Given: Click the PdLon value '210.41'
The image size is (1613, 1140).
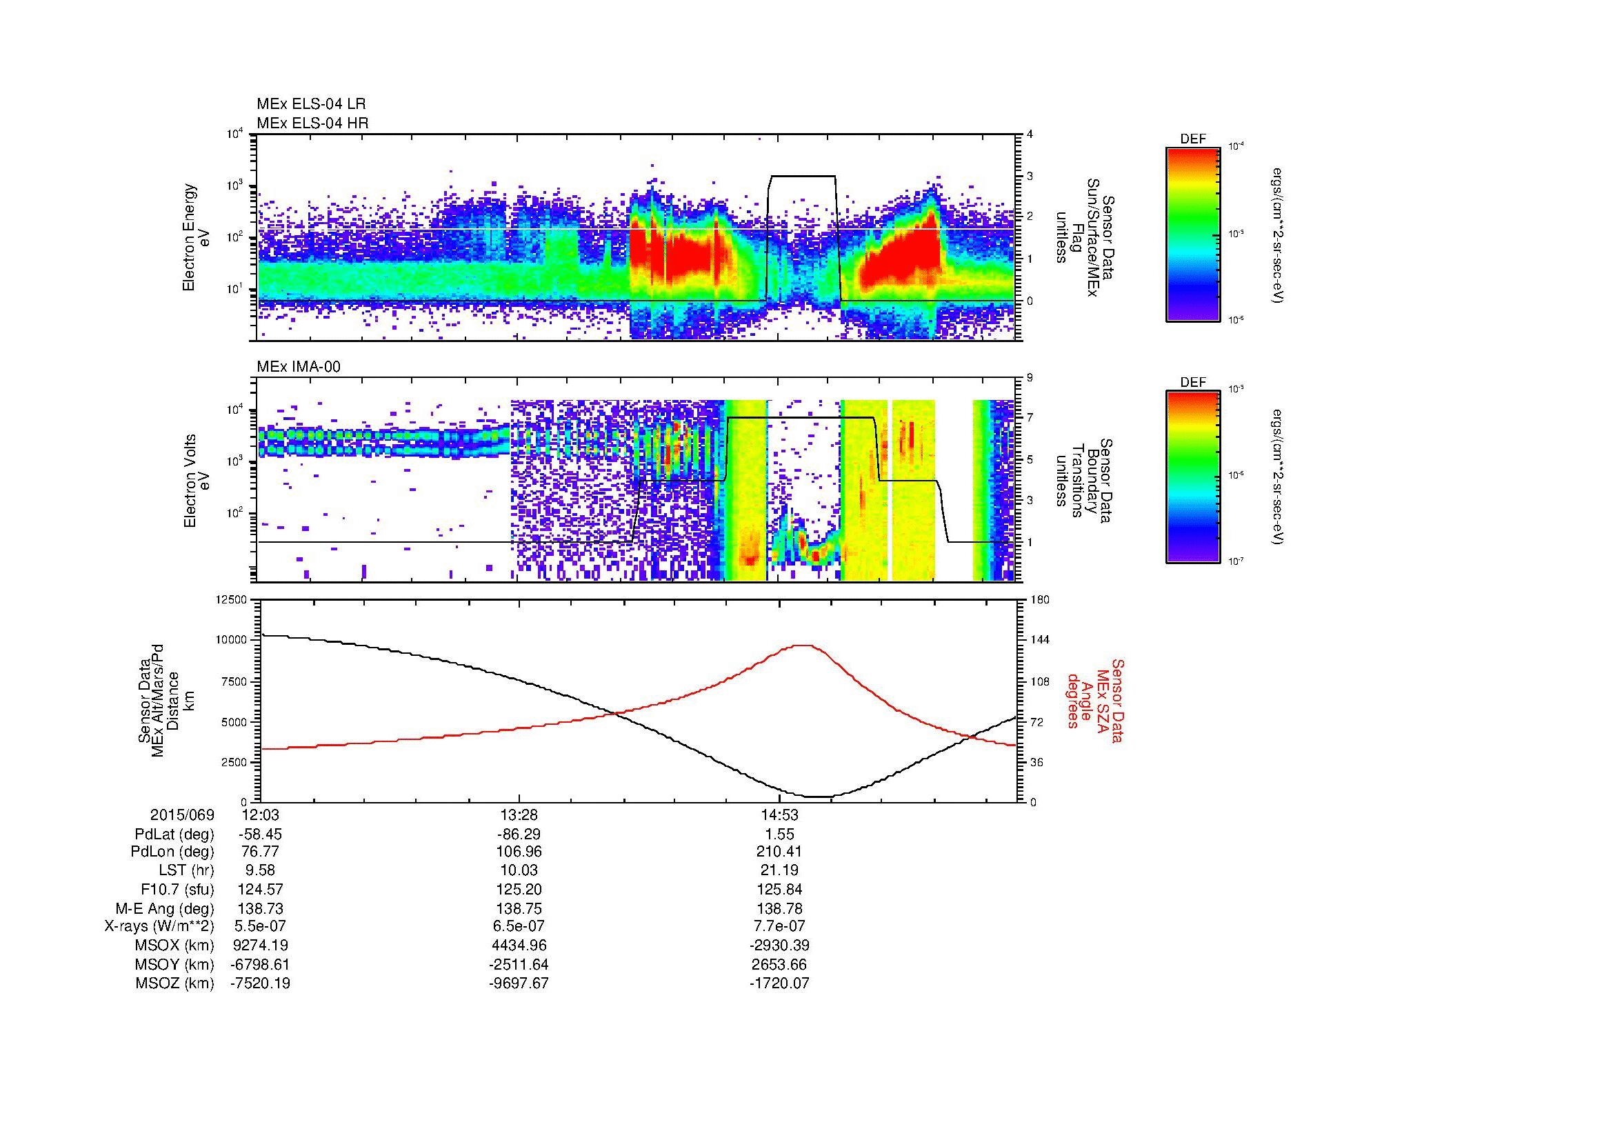Looking at the screenshot, I should [x=779, y=852].
